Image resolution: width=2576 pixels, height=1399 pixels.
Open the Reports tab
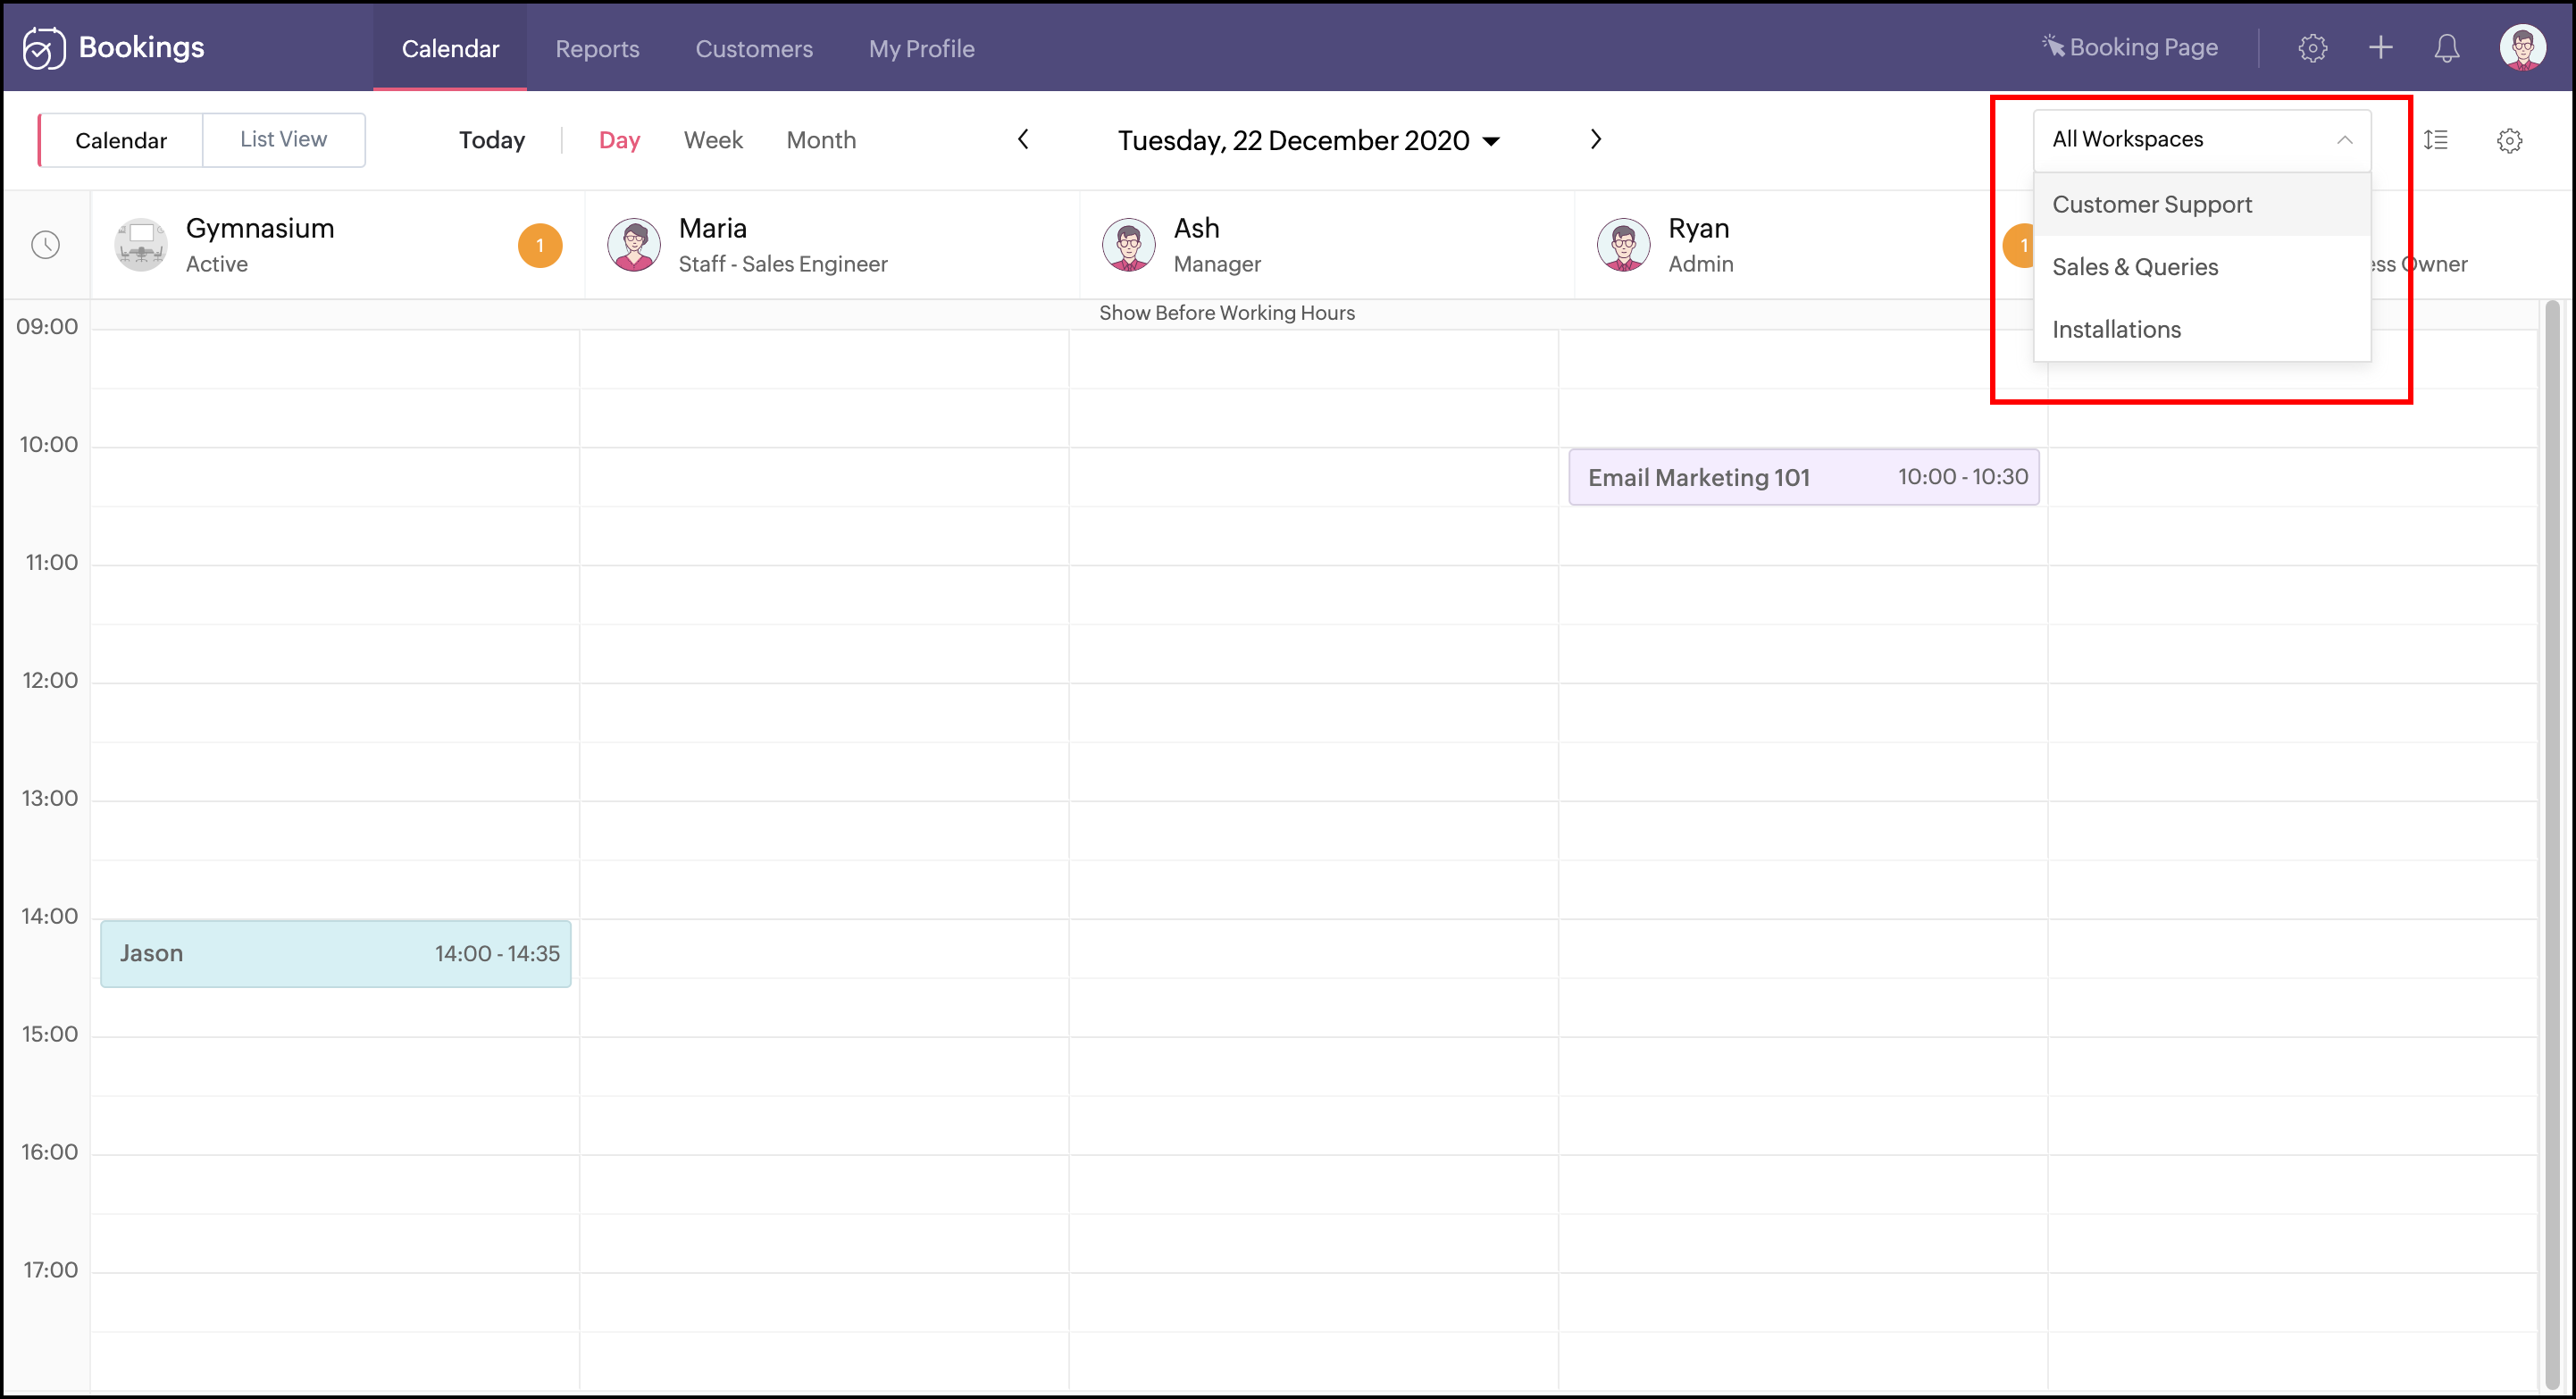pyautogui.click(x=597, y=48)
